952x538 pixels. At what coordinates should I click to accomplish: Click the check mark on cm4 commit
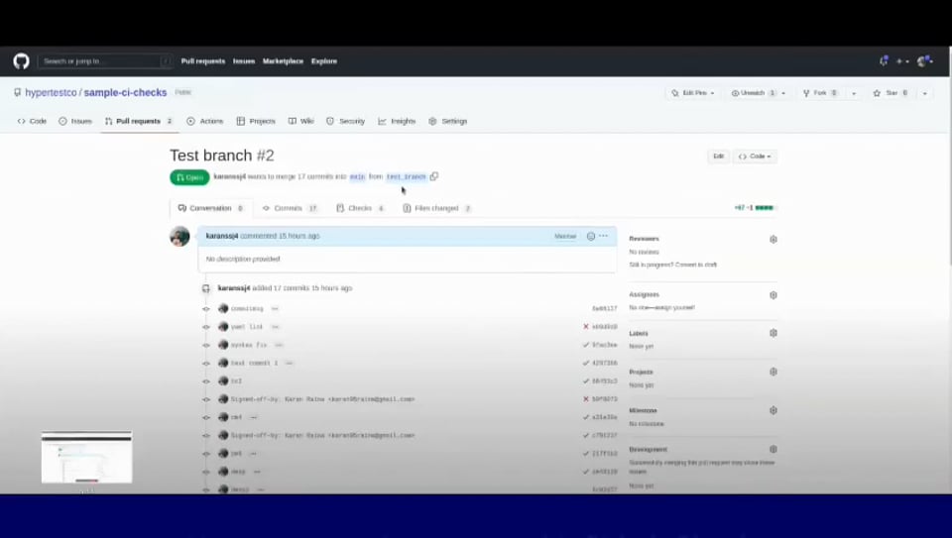(586, 417)
